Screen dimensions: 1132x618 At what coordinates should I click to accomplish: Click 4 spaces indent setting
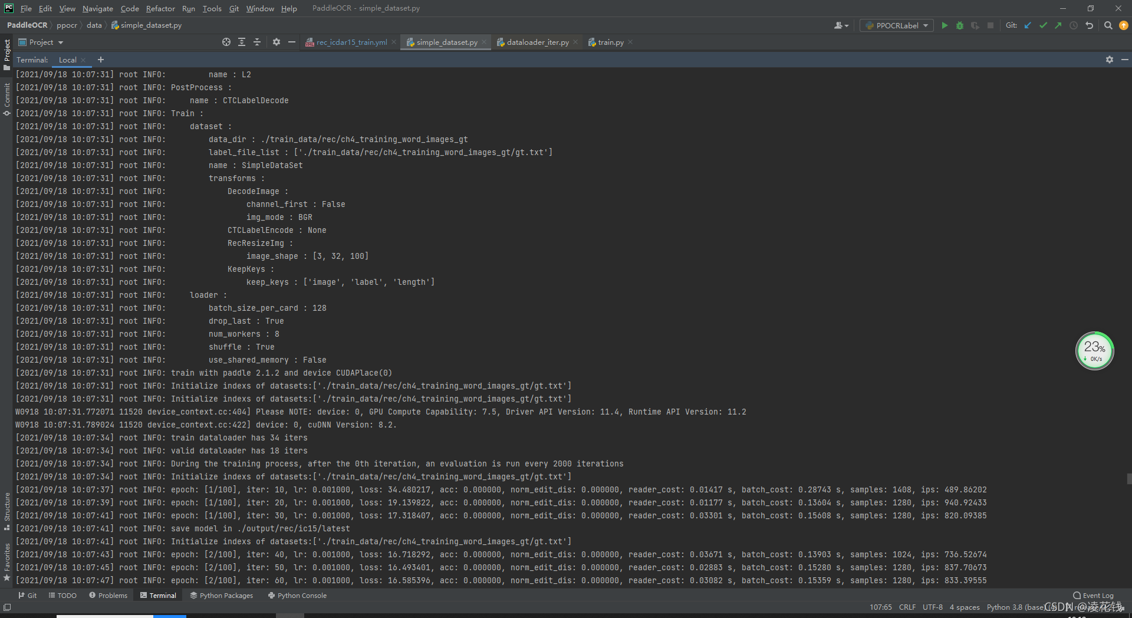tap(965, 607)
